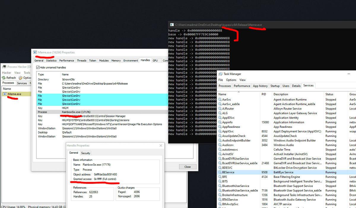Click Close button in Meme.exe Properties

point(187,167)
